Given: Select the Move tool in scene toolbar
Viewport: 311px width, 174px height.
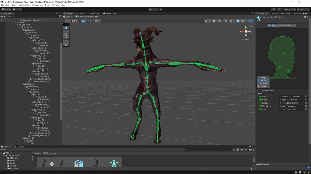Looking at the screenshot, I should (66, 31).
